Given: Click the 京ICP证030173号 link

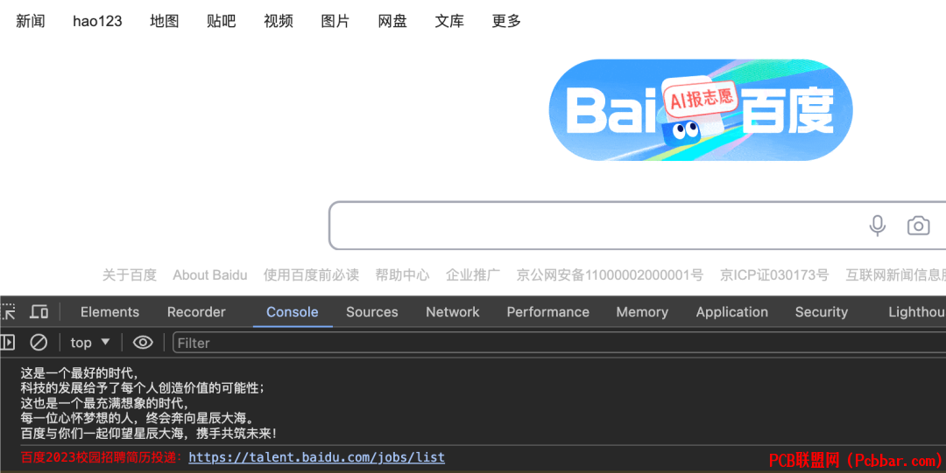Looking at the screenshot, I should (x=774, y=275).
